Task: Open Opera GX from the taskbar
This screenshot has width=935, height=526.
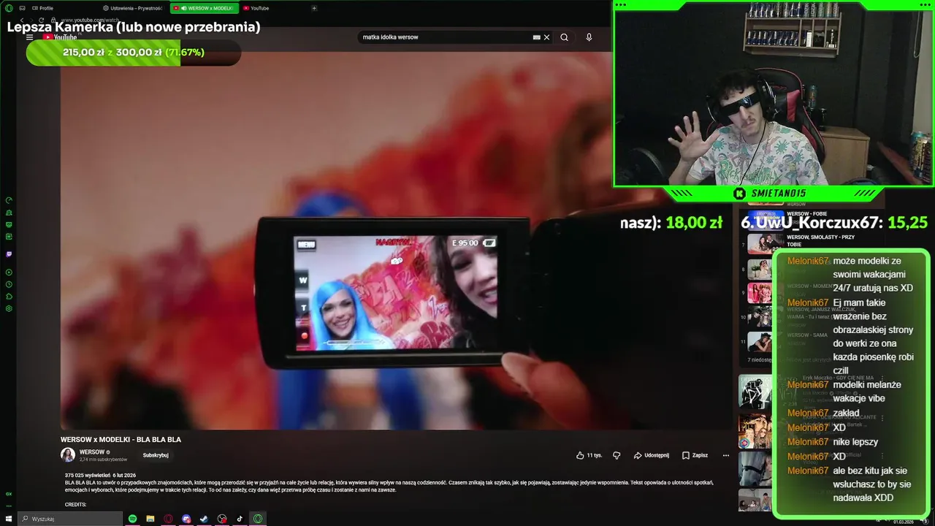Action: tap(258, 519)
